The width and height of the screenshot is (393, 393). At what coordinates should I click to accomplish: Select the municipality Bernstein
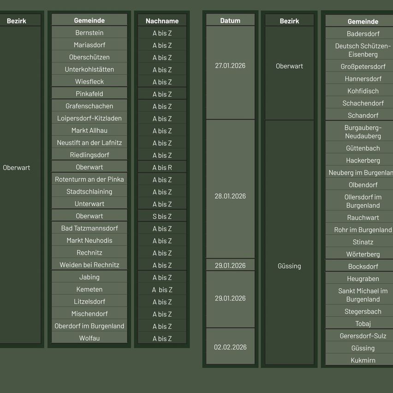point(89,32)
